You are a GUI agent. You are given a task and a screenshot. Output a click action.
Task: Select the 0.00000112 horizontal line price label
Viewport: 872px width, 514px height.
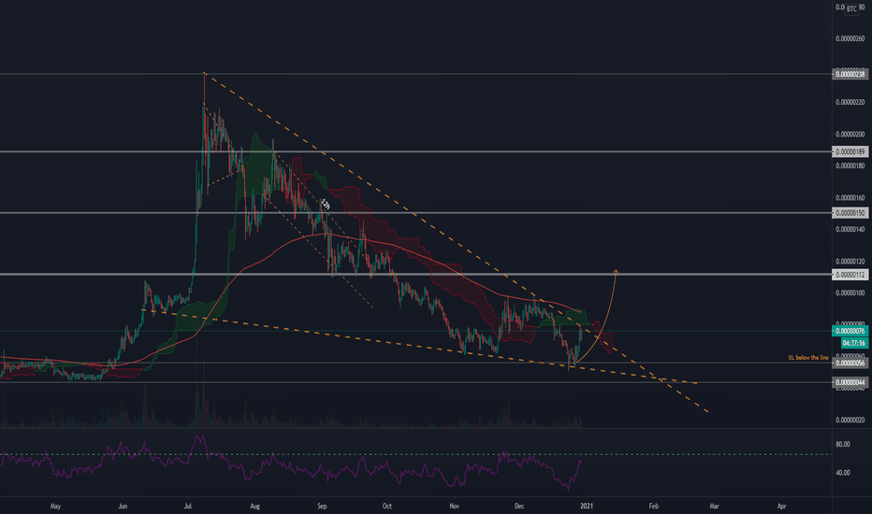[850, 275]
